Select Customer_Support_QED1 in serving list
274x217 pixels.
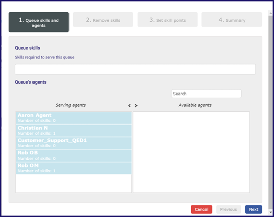pos(74,143)
